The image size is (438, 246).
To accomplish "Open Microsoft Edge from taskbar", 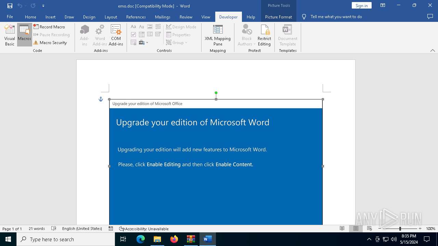I will (x=141, y=239).
